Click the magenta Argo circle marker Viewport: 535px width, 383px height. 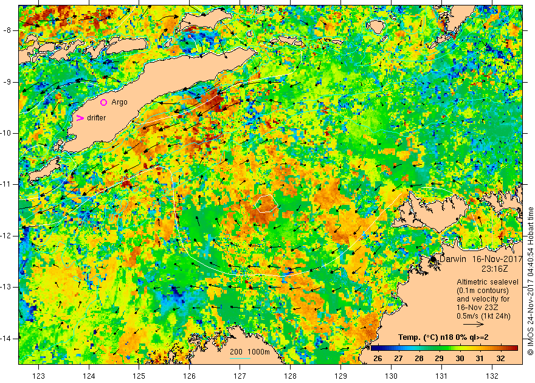coord(104,102)
